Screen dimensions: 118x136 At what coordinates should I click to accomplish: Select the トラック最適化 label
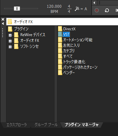(x=74, y=62)
